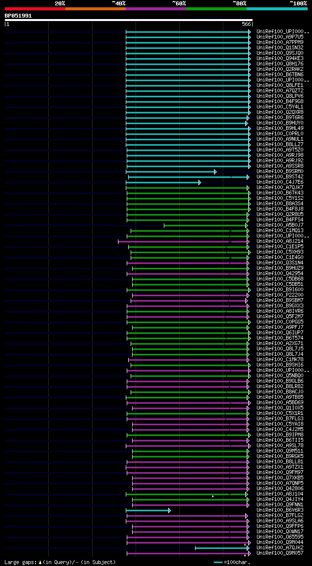Click the short cyan alignment bar for A7QJK2

click(x=222, y=548)
